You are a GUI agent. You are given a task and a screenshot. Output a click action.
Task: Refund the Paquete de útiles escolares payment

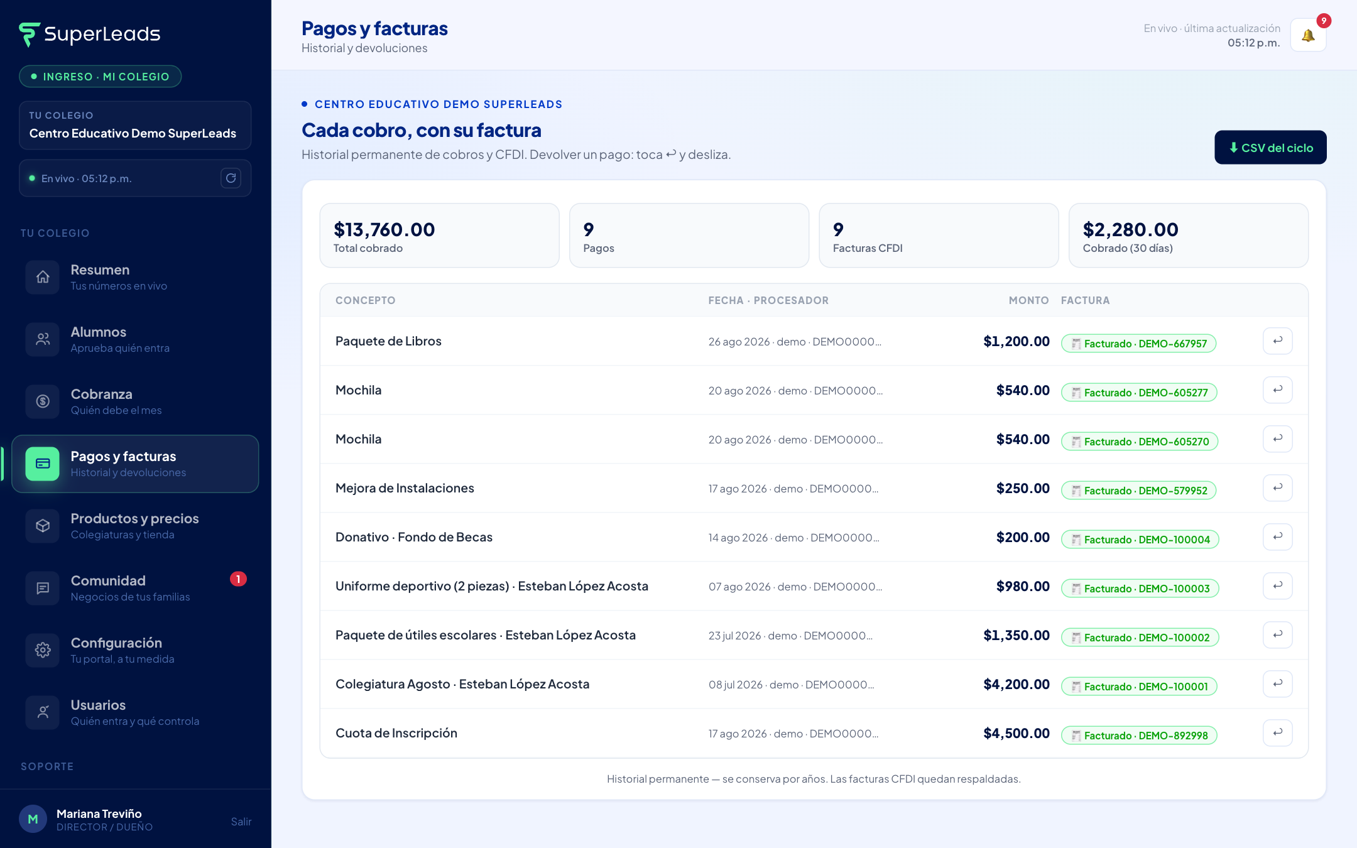tap(1277, 635)
